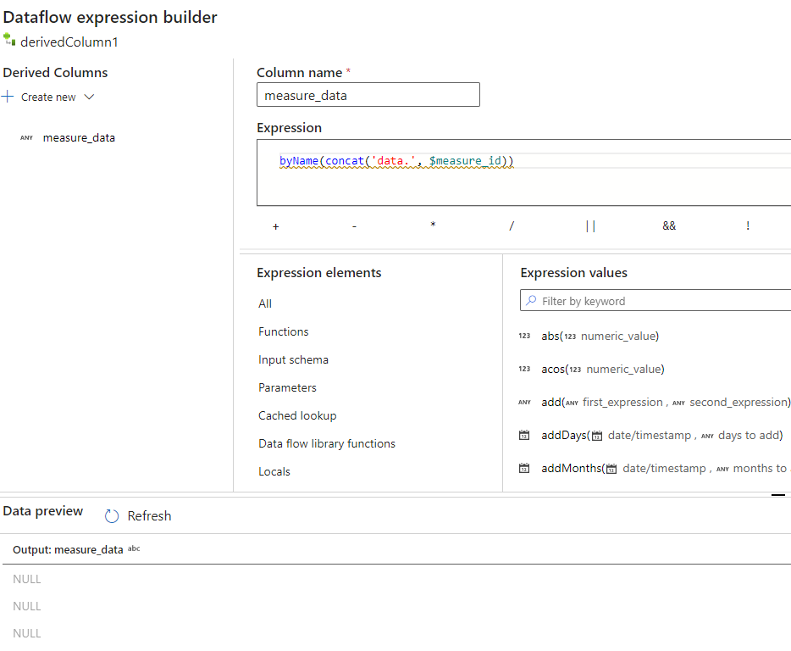Insert the || logical operator
Viewport: 791px width, 651px height.
tap(590, 226)
